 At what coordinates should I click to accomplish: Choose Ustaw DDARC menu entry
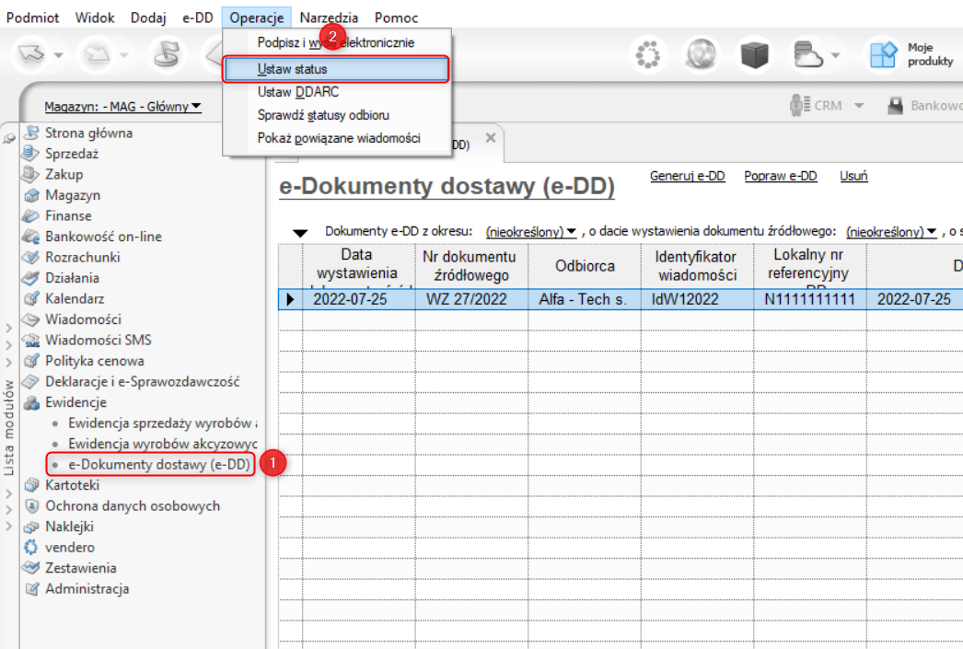coord(336,92)
